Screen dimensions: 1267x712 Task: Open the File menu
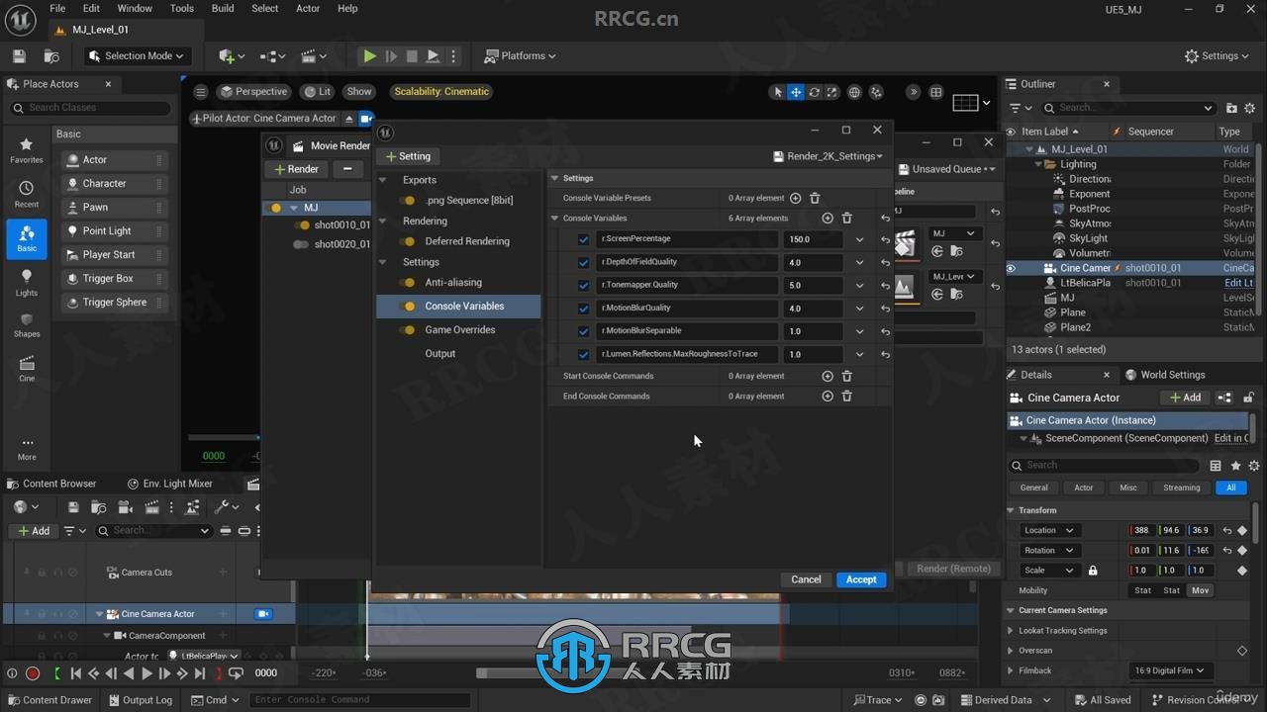57,8
